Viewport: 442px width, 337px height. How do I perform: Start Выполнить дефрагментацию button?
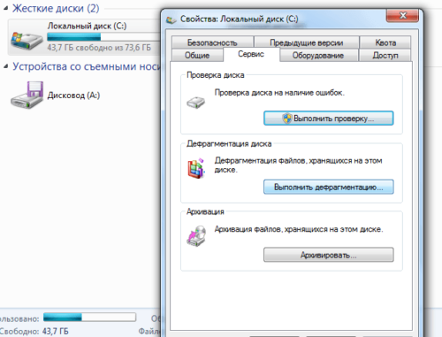tap(329, 187)
